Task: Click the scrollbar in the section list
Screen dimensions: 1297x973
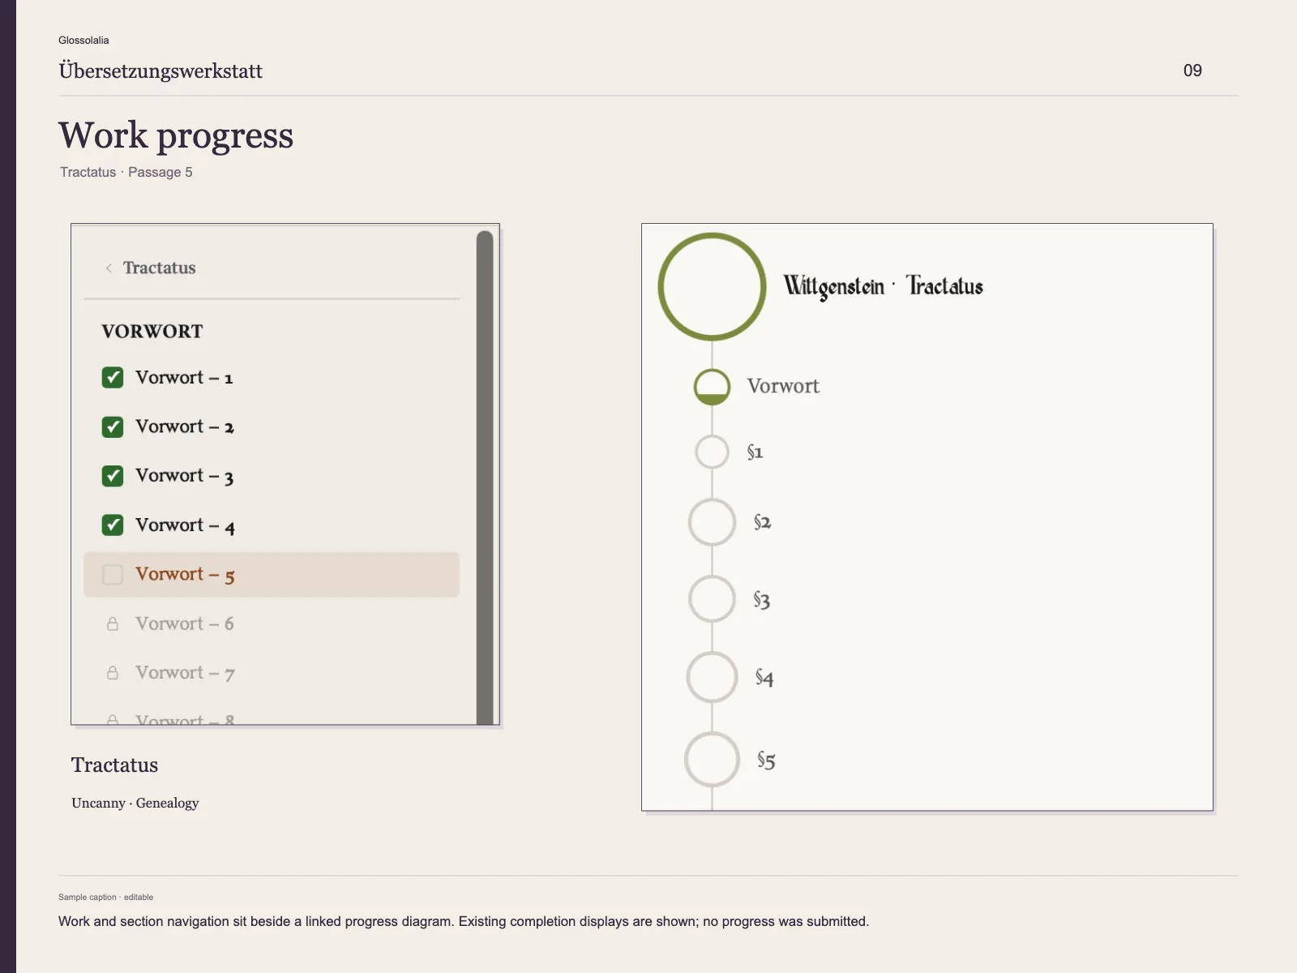Action: pos(485,478)
